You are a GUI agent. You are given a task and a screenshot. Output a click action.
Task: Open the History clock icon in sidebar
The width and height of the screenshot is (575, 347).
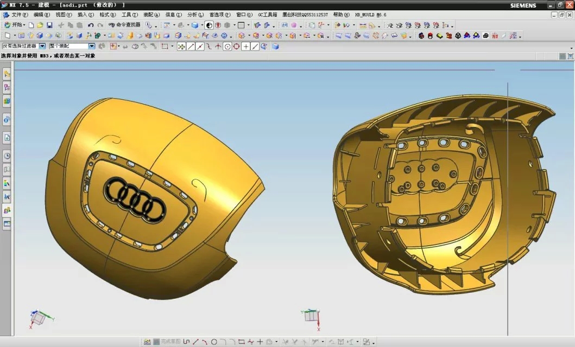[x=7, y=156]
